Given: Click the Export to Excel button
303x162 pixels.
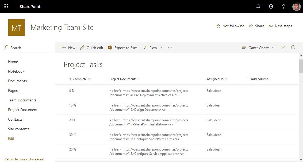Looking at the screenshot, I should coord(123,48).
